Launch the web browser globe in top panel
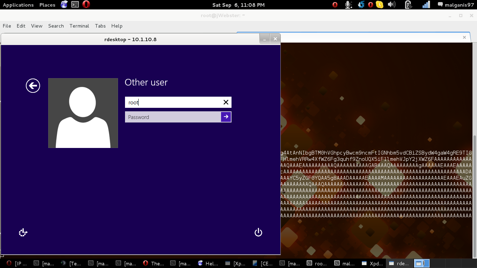This screenshot has height=268, width=477. 64,5
